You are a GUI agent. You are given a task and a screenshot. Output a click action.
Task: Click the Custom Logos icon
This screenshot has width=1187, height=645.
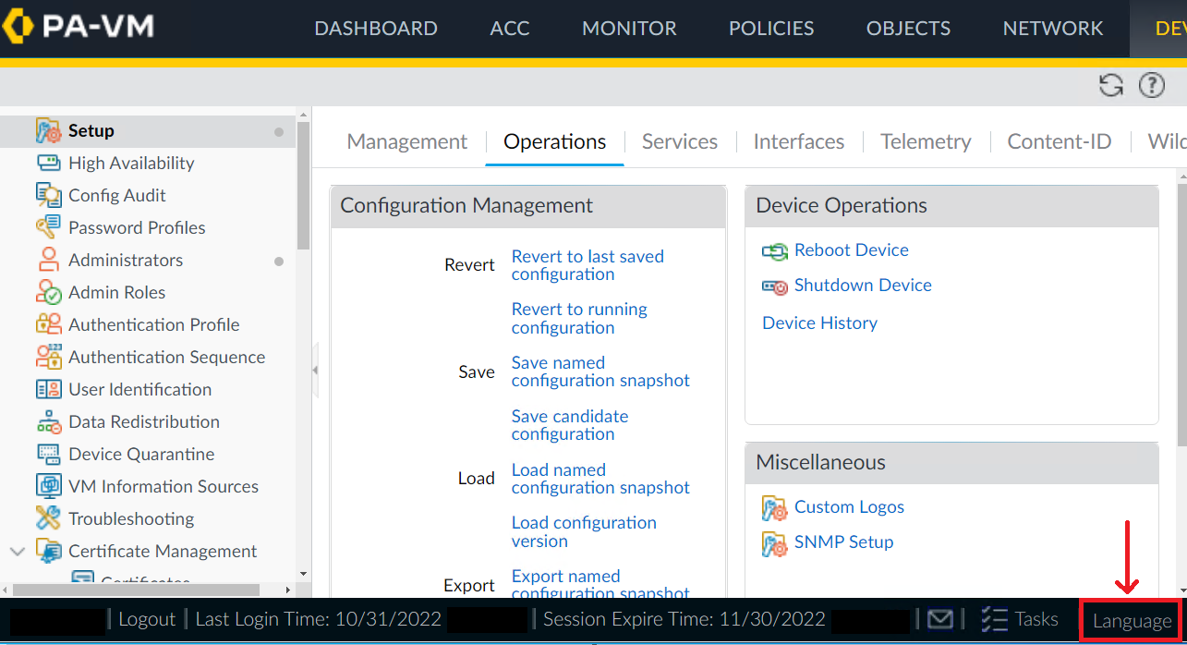(774, 507)
